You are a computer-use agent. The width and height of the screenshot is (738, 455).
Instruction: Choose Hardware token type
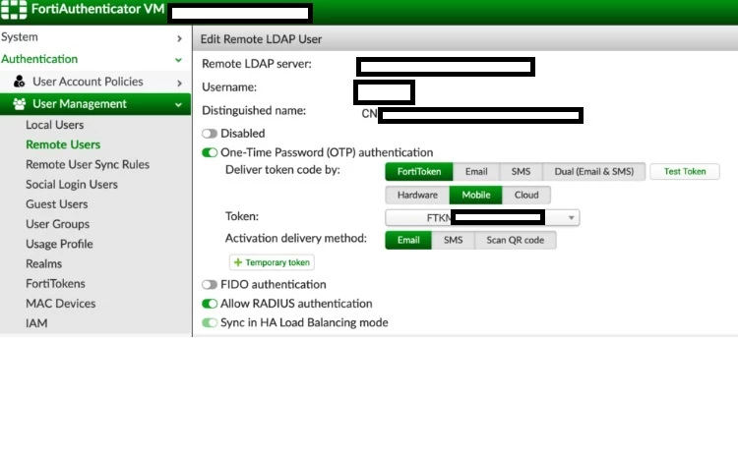[417, 195]
